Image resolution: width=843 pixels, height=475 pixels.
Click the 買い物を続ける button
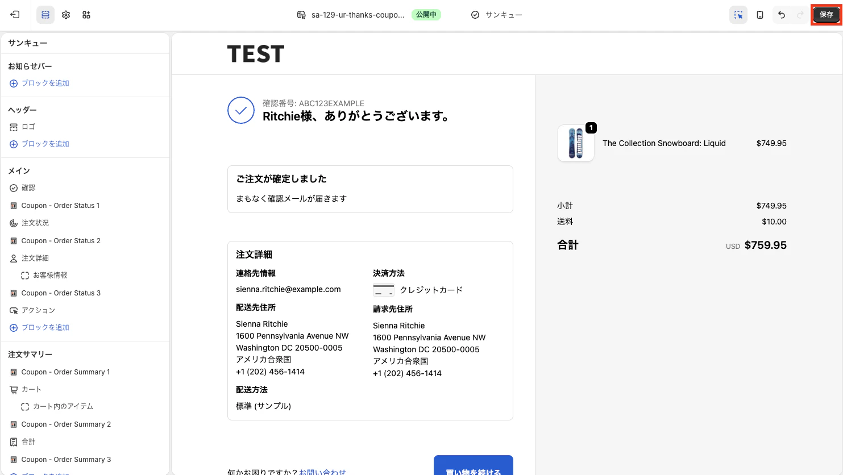coord(474,465)
